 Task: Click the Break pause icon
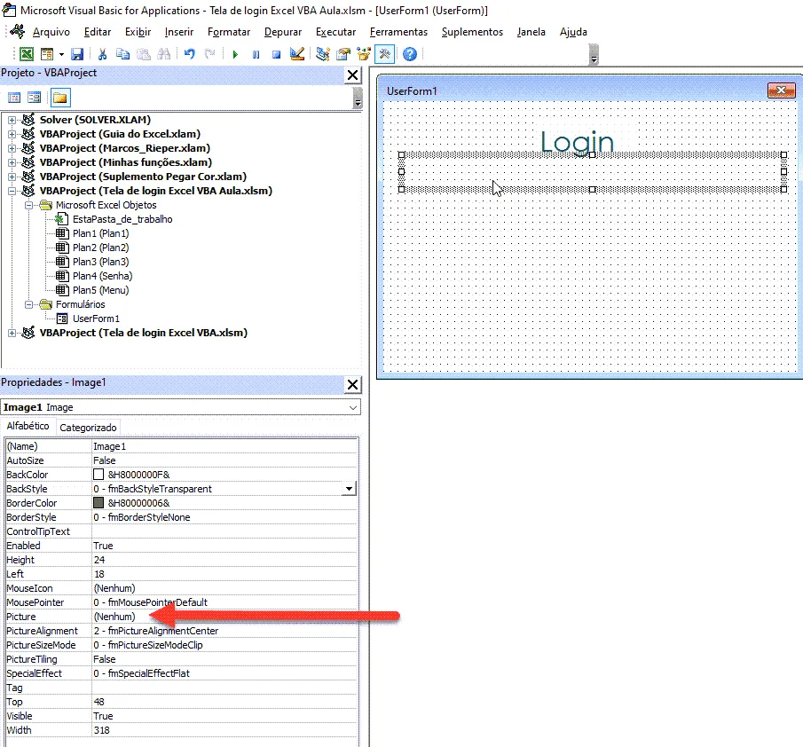pos(256,54)
